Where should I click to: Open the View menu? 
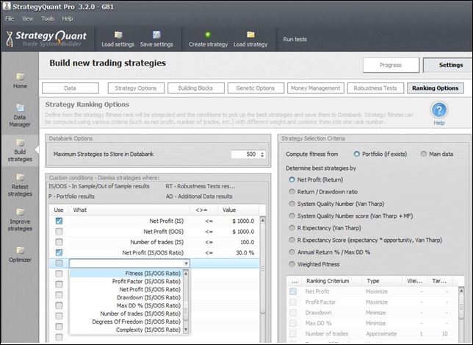[27, 18]
